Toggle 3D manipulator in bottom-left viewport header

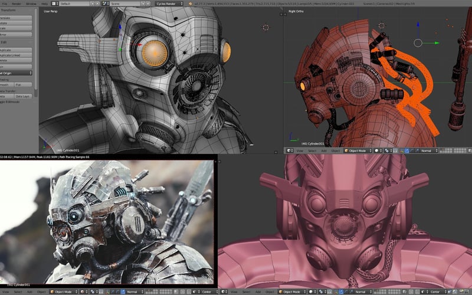coord(107,291)
